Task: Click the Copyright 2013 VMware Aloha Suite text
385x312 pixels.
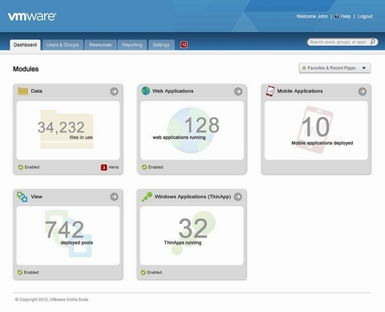Action: 51,299
